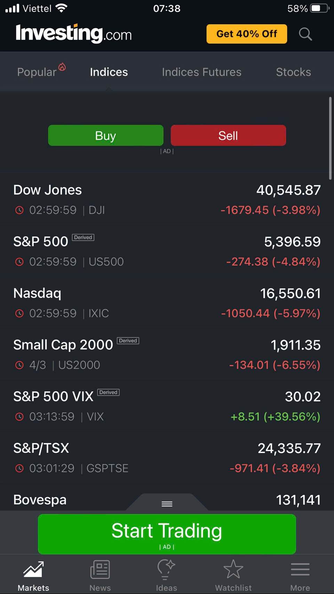
Task: Switch to the Stocks tab
Action: [293, 72]
